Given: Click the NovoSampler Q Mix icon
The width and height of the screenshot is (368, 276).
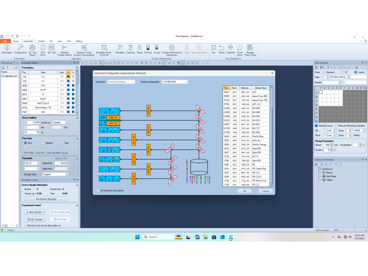Looking at the screenshot, I should pos(213,49).
